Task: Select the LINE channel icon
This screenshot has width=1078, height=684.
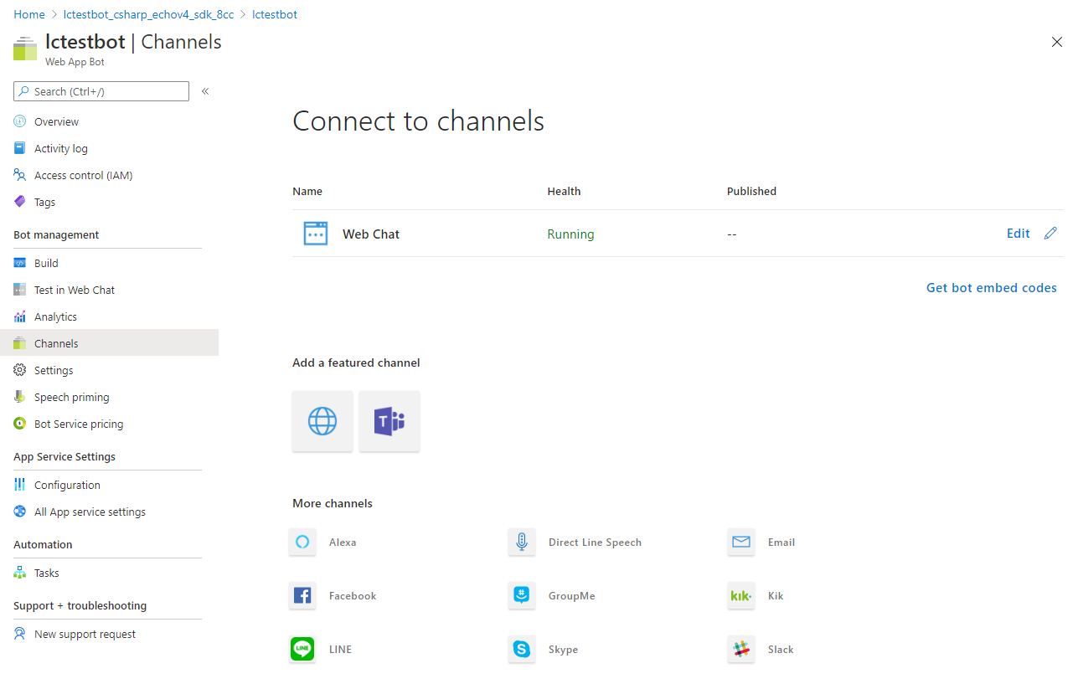Action: pyautogui.click(x=302, y=649)
